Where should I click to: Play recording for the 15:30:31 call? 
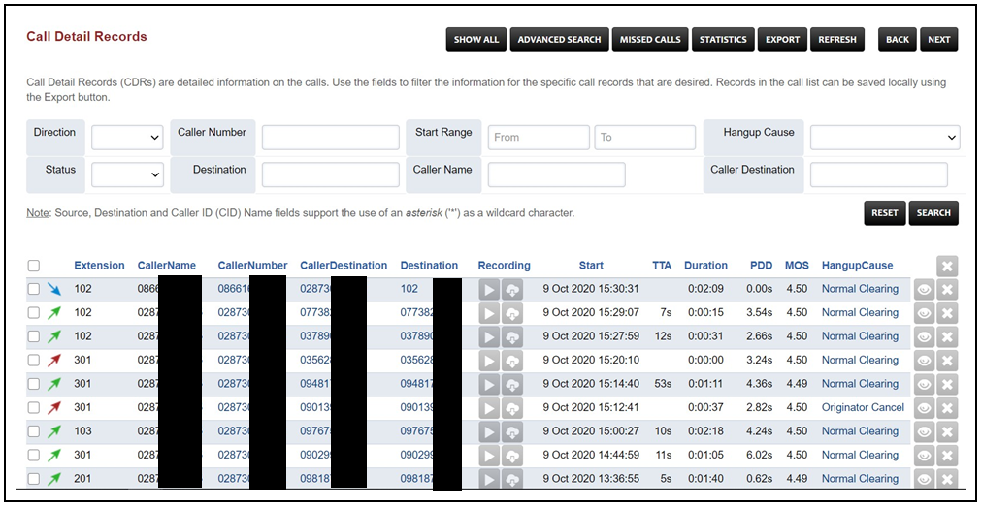[489, 289]
